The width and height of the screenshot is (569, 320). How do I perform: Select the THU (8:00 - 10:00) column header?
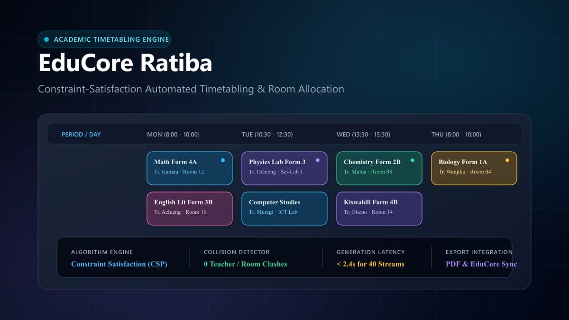456,135
